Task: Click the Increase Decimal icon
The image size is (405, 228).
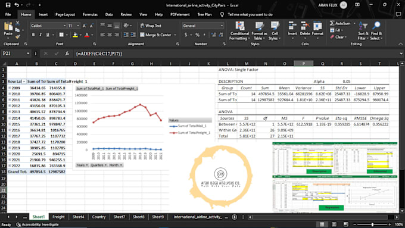Action: (213, 35)
